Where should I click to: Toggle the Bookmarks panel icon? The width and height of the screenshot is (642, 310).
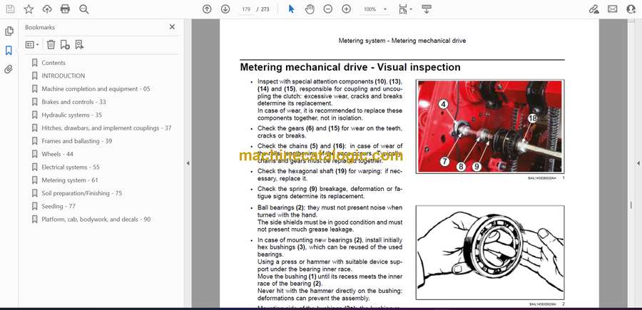click(9, 51)
